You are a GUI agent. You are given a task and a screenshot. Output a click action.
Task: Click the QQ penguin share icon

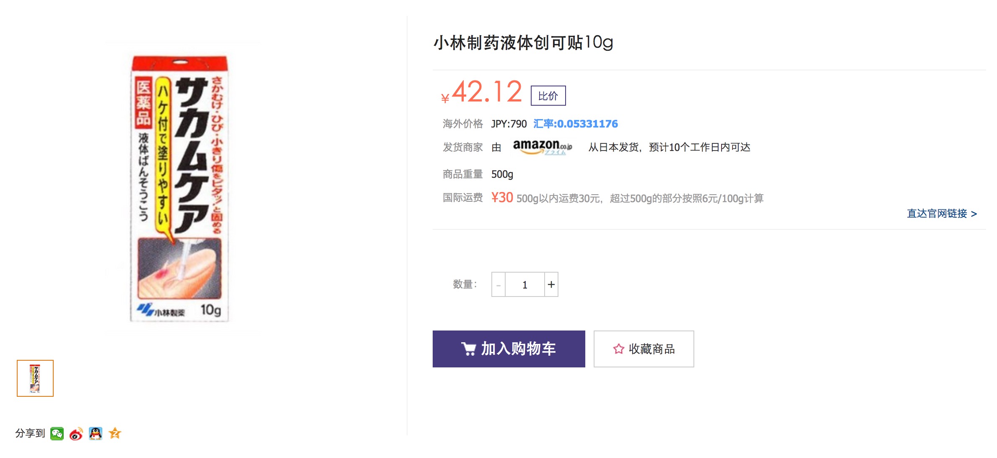click(x=96, y=433)
